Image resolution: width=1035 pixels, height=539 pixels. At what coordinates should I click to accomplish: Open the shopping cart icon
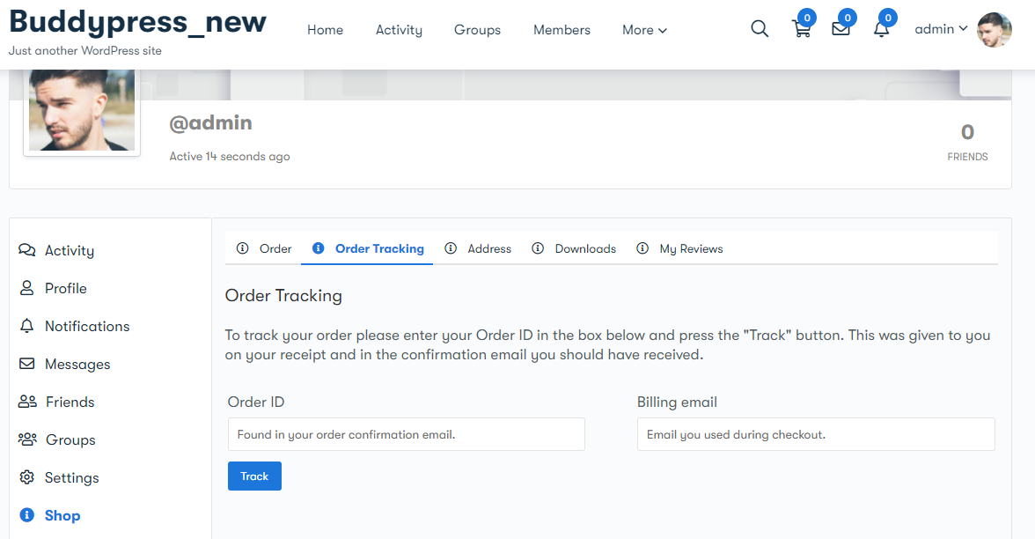(801, 29)
